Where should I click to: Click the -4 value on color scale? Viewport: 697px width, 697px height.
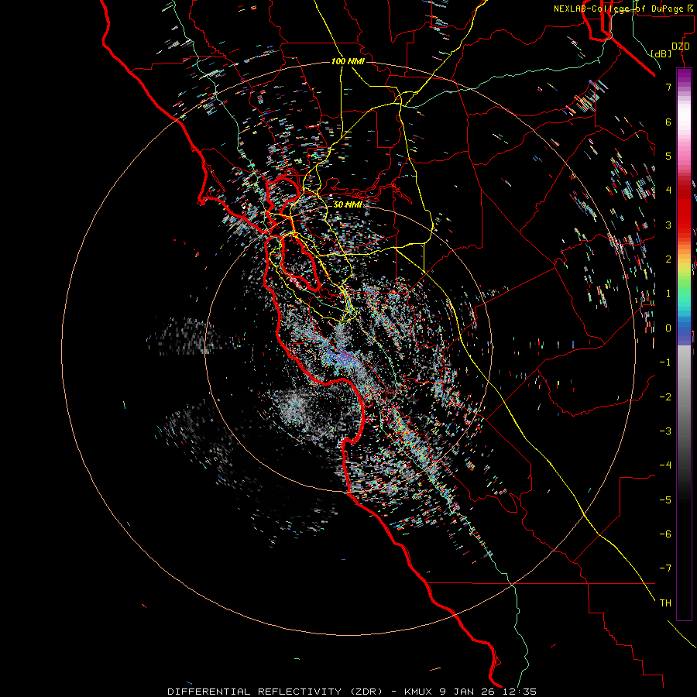665,465
